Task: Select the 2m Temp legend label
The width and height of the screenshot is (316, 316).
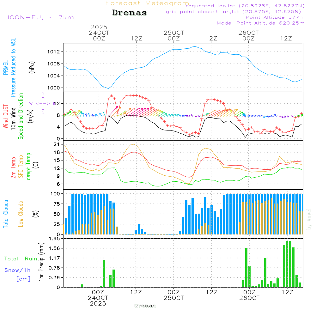Action: click(13, 167)
